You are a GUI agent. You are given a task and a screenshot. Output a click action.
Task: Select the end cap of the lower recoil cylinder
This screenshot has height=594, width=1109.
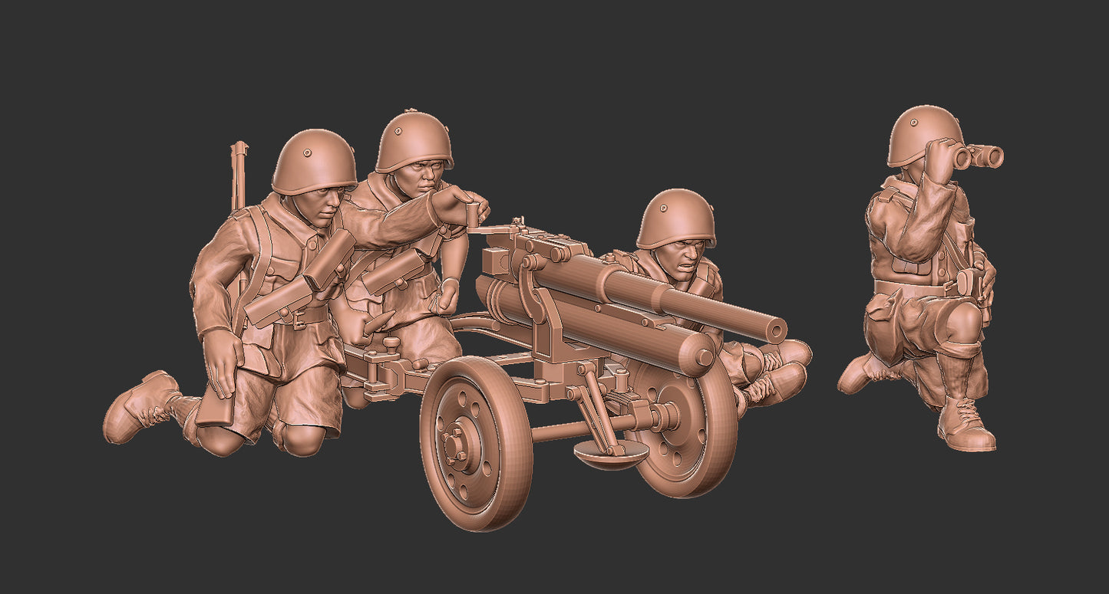tap(702, 358)
